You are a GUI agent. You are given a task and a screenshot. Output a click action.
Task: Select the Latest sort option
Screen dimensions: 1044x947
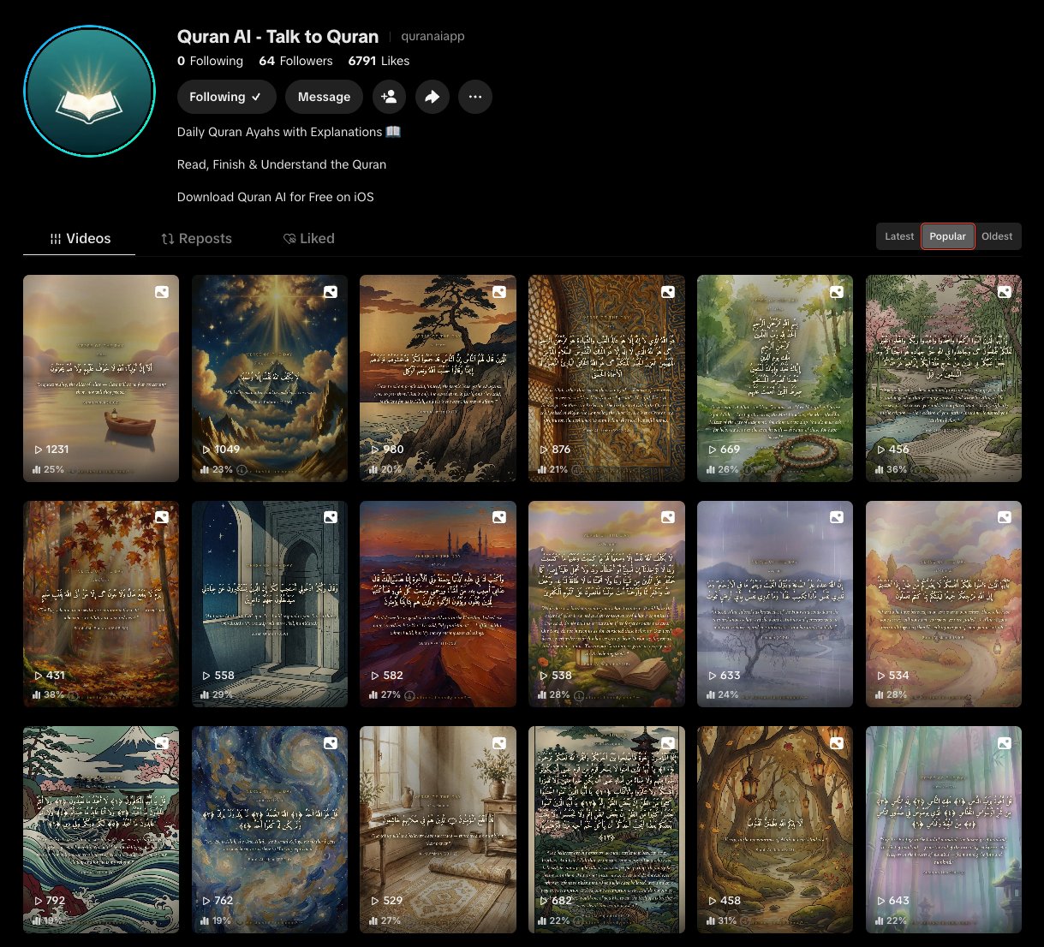(x=899, y=236)
